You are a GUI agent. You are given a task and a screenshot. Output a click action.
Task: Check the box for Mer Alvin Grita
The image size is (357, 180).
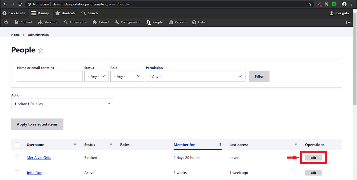[17, 158]
